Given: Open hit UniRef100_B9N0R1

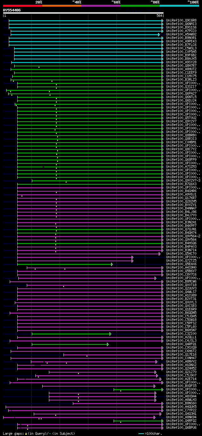Looking at the screenshot, I should coord(181,38).
